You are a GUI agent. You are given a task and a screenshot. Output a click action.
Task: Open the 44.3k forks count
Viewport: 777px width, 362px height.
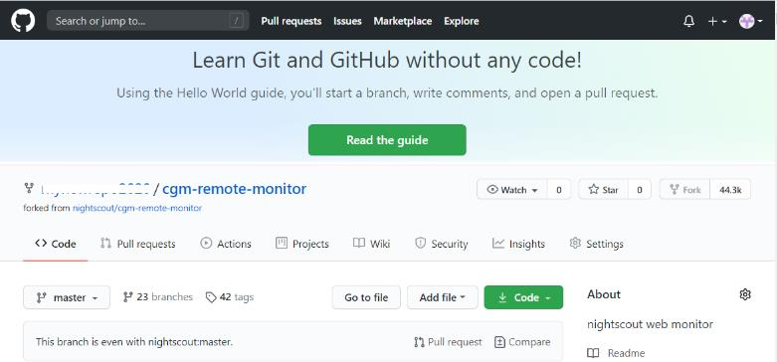coord(730,190)
